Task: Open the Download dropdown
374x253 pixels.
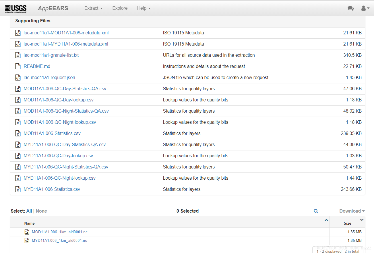Action: [x=352, y=211]
